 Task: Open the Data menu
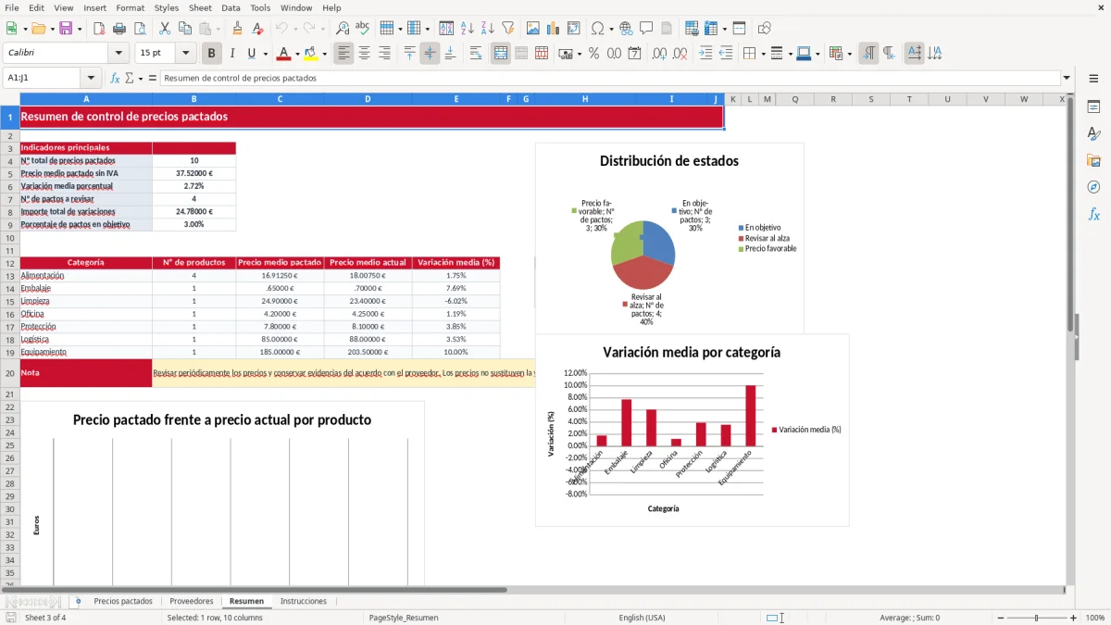click(x=231, y=7)
